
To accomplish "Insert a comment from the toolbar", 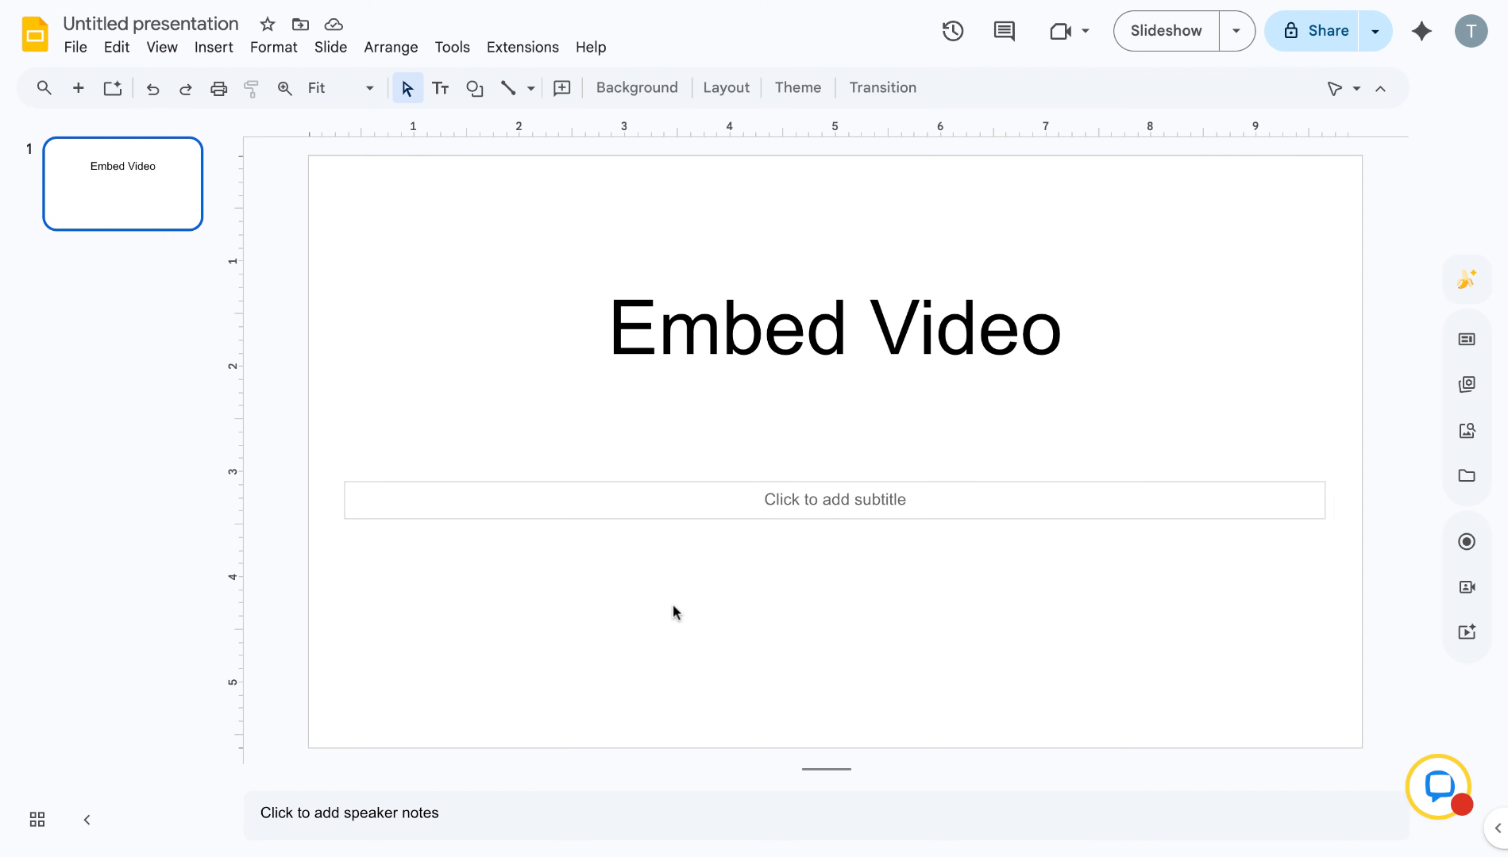I will click(562, 88).
